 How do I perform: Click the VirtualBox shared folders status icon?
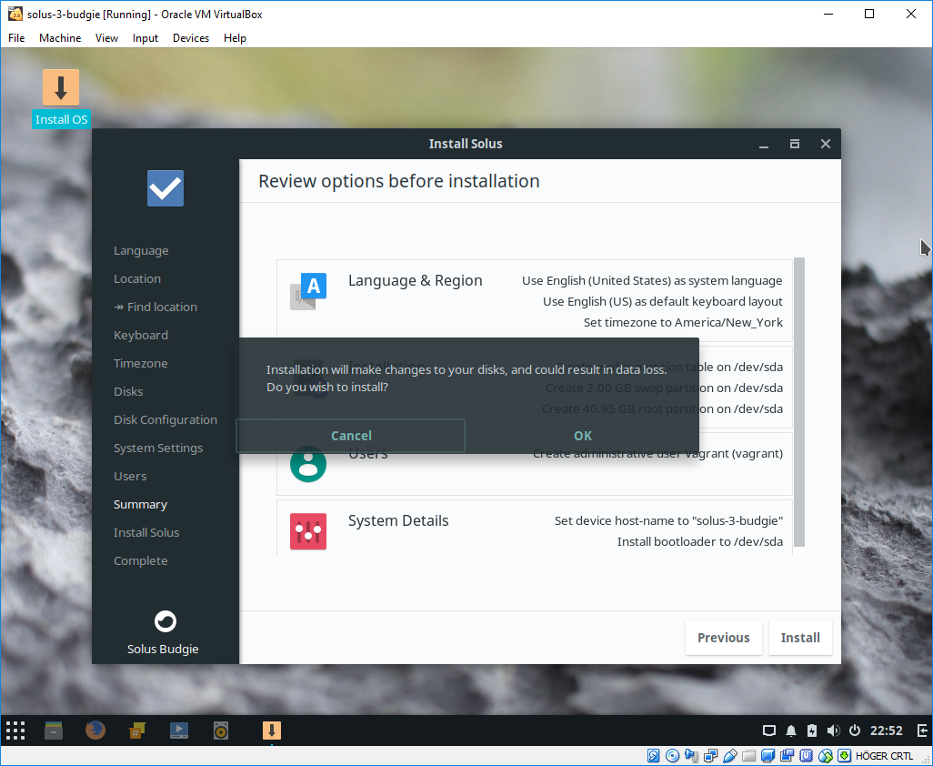coord(748,756)
